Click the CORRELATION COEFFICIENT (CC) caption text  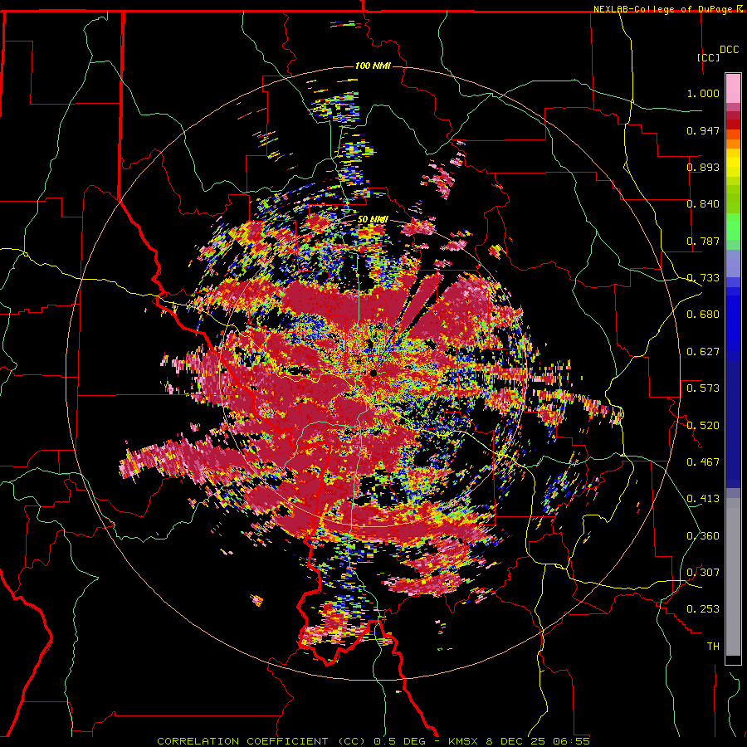(261, 741)
